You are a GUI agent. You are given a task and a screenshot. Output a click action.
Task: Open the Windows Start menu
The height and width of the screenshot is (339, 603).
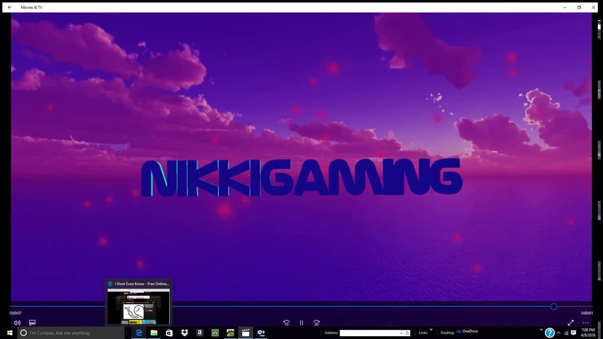coord(9,333)
